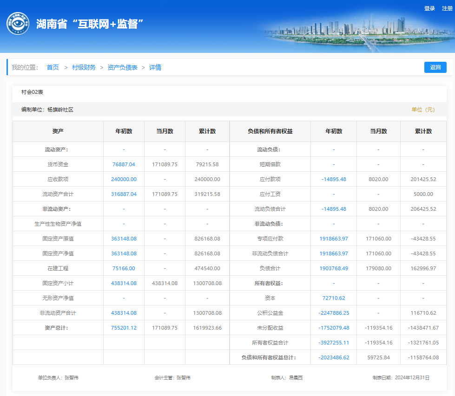Click 制表日期: 2024年12月31日 text
The height and width of the screenshot is (396, 455).
(x=401, y=378)
